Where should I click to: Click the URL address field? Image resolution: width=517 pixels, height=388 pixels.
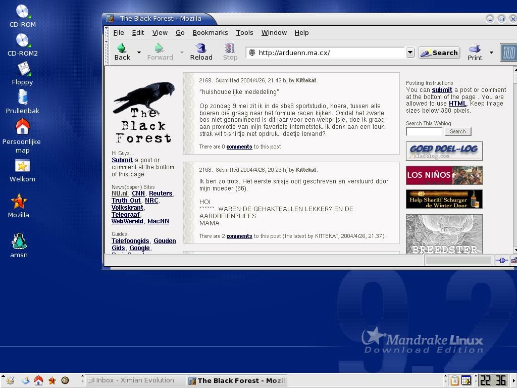pos(325,53)
